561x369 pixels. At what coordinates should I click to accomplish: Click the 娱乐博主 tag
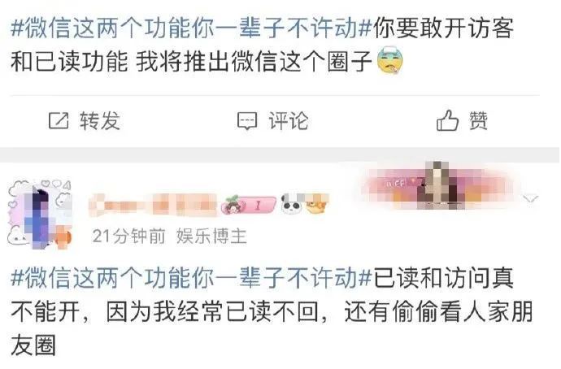[211, 237]
